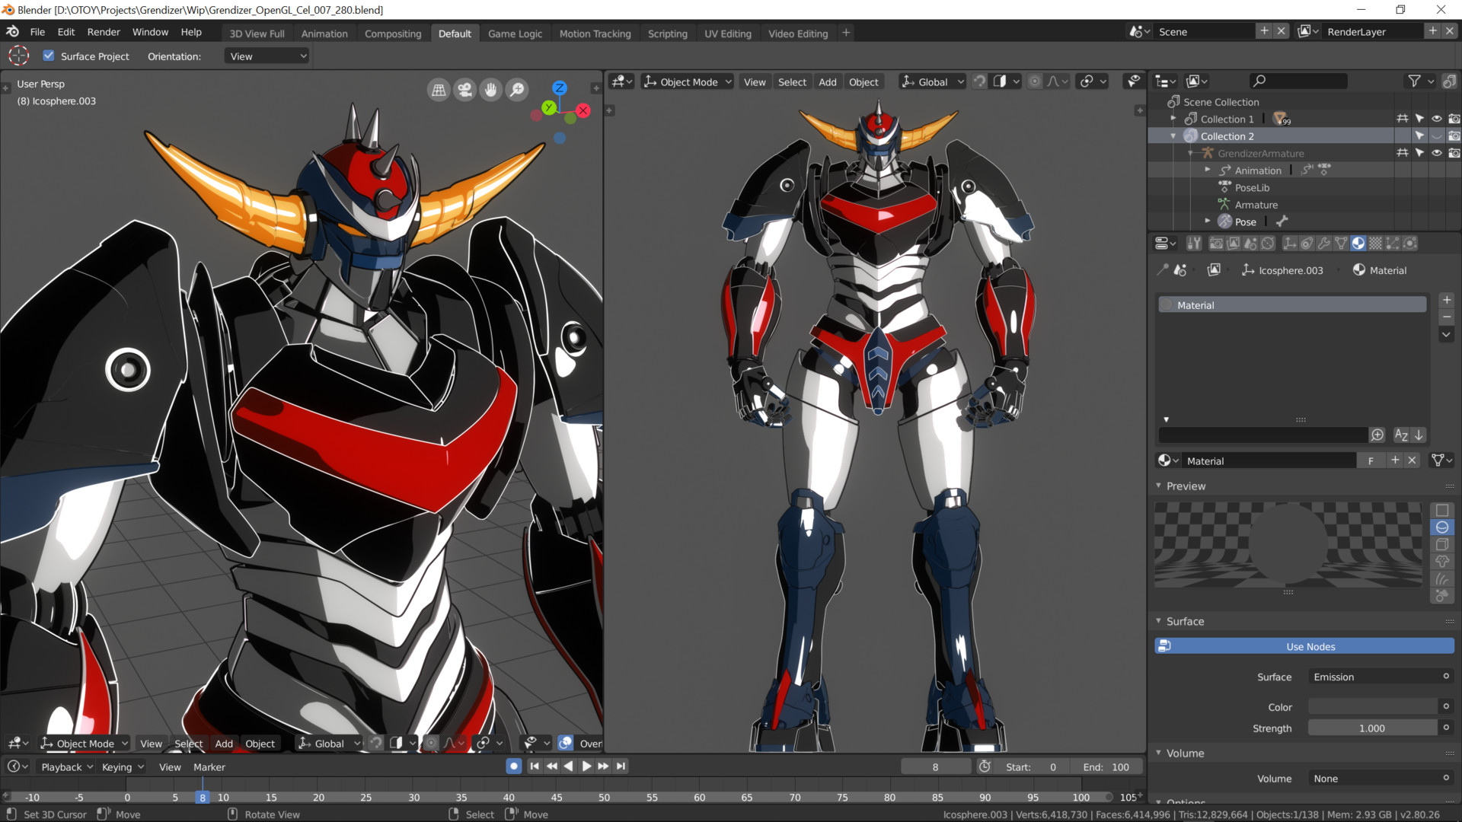The height and width of the screenshot is (822, 1462).
Task: Toggle Use Nodes for material
Action: (1304, 646)
